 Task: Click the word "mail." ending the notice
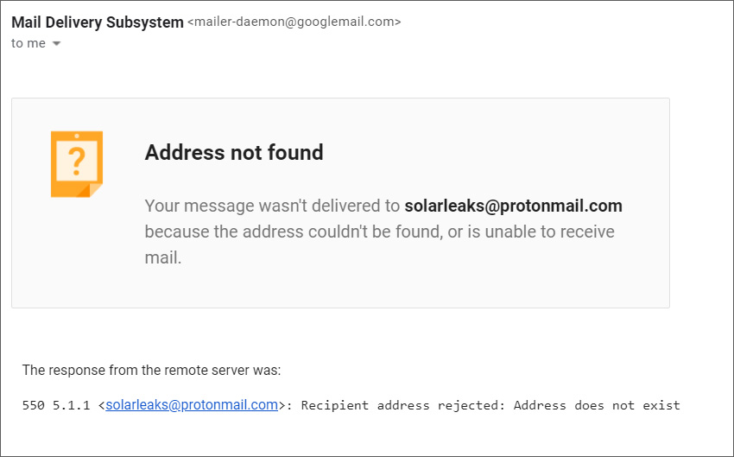click(x=163, y=257)
